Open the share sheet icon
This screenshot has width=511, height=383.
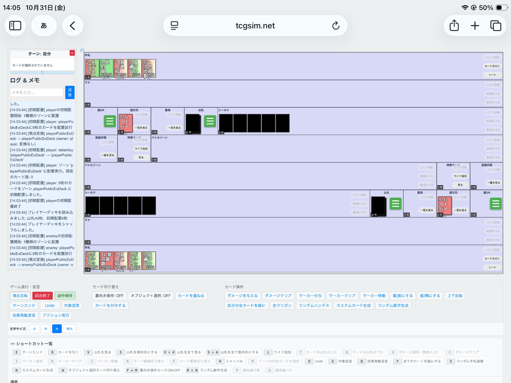click(x=454, y=26)
